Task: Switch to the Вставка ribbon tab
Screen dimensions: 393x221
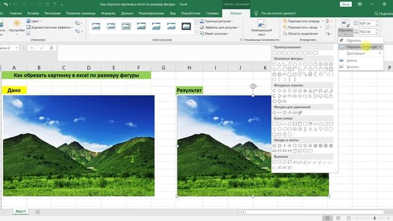Action: [x=33, y=14]
